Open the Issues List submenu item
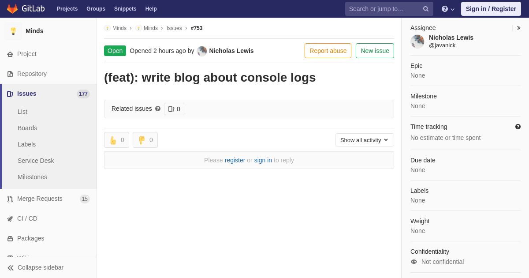The height and width of the screenshot is (278, 529). (x=22, y=112)
